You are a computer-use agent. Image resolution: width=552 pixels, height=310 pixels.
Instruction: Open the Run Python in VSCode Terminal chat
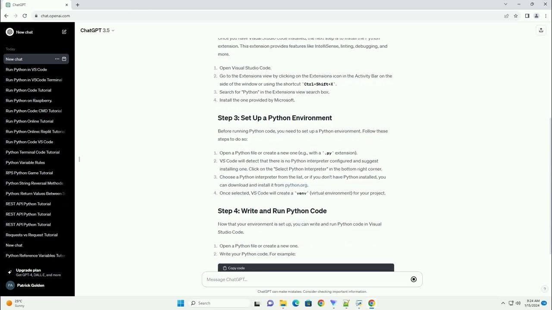36,80
